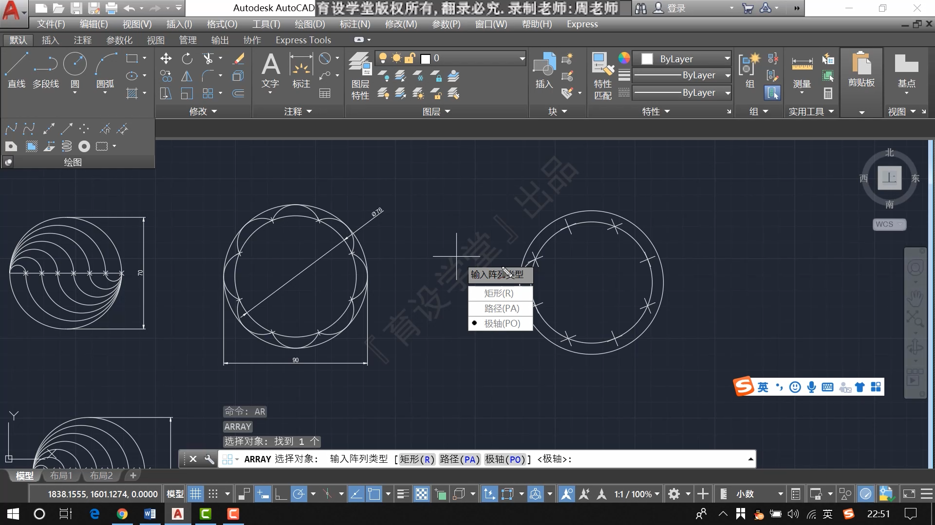Choose 路径(PA) array type
This screenshot has height=525, width=935.
501,309
